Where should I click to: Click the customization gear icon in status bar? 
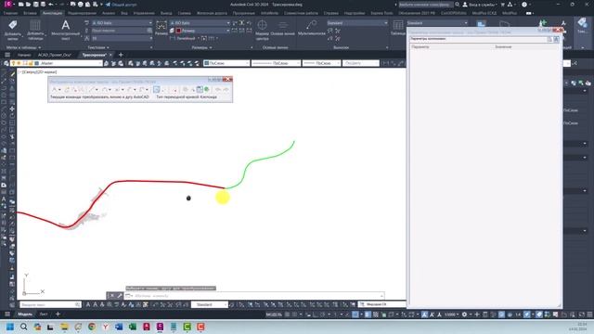point(464,315)
